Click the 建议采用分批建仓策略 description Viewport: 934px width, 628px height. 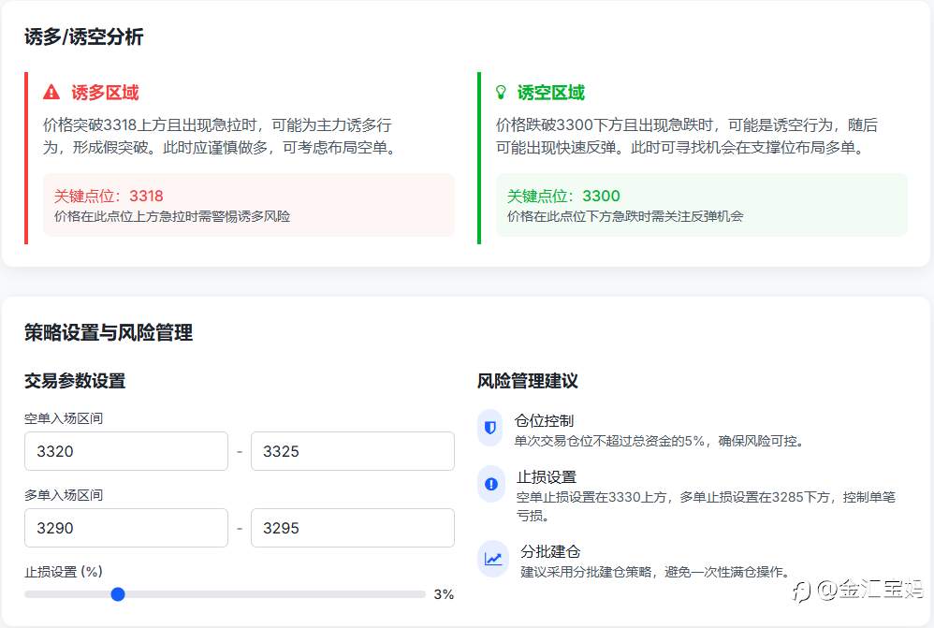tap(656, 572)
